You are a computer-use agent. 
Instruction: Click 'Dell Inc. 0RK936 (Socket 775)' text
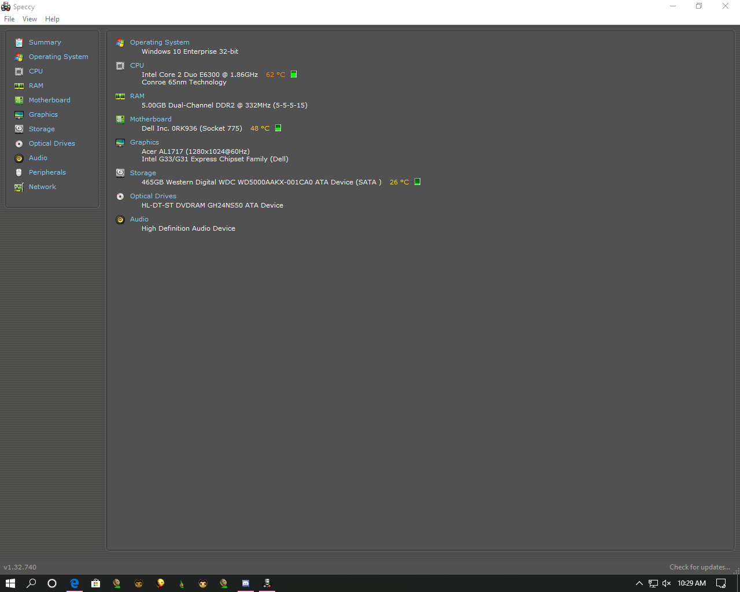coord(192,128)
